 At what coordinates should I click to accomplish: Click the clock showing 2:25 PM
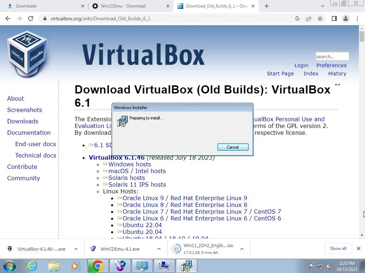(x=347, y=266)
